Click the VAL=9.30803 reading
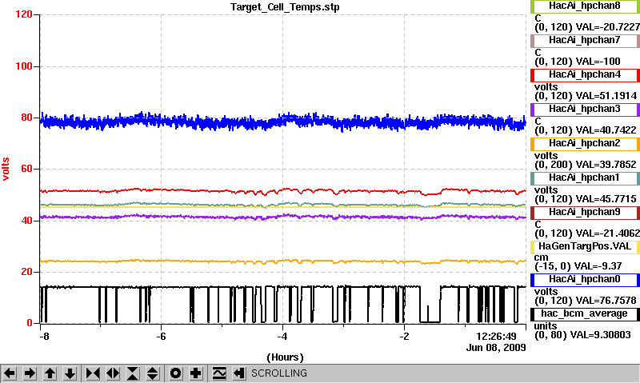Viewport: 640px width, 383px height. point(601,335)
